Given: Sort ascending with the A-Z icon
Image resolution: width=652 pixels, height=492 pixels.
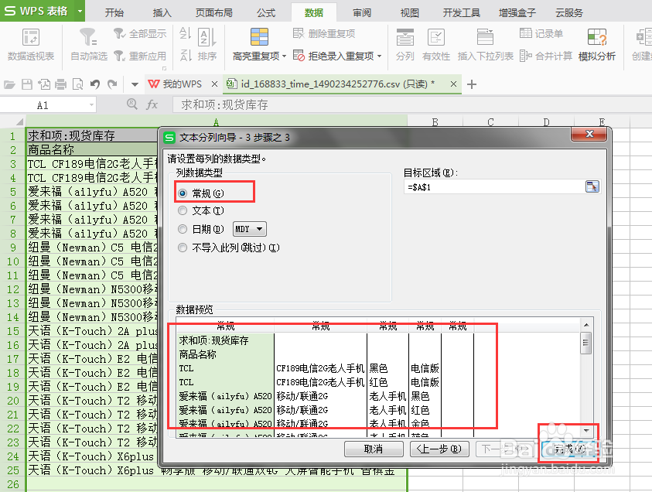Looking at the screenshot, I should 186,34.
